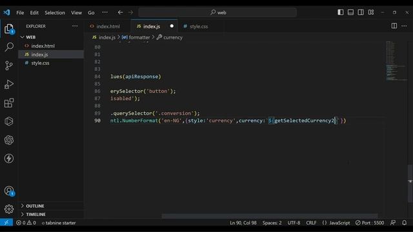This screenshot has height=232, width=413.
Task: Open the Search view
Action: pos(9,47)
